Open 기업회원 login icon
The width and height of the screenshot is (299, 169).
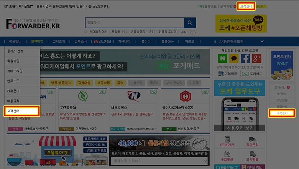(x=228, y=74)
